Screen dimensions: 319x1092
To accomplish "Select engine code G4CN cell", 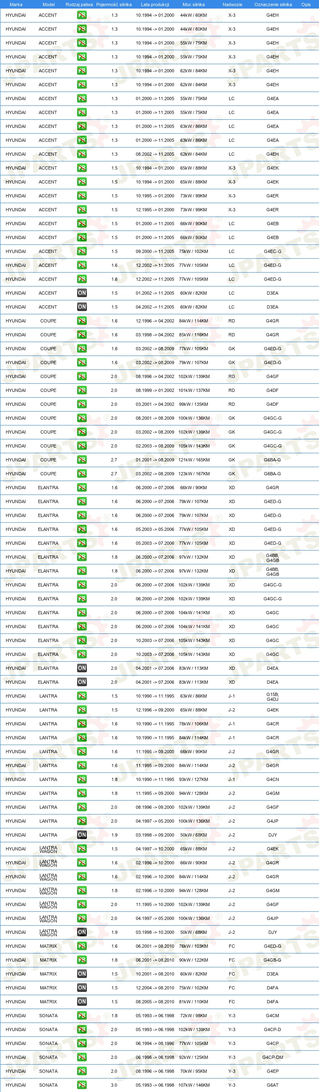I will click(272, 779).
